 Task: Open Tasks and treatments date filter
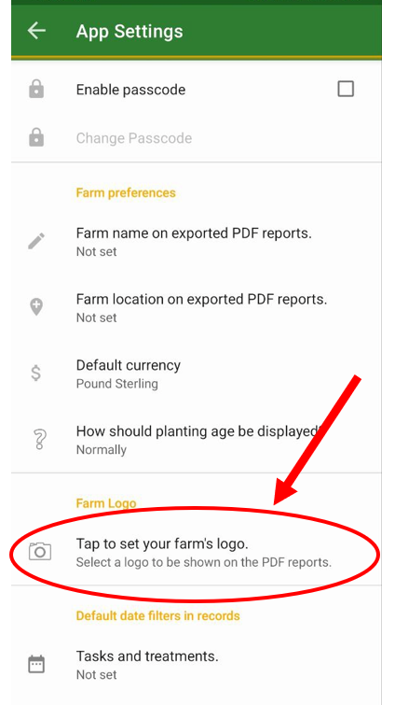tap(197, 665)
